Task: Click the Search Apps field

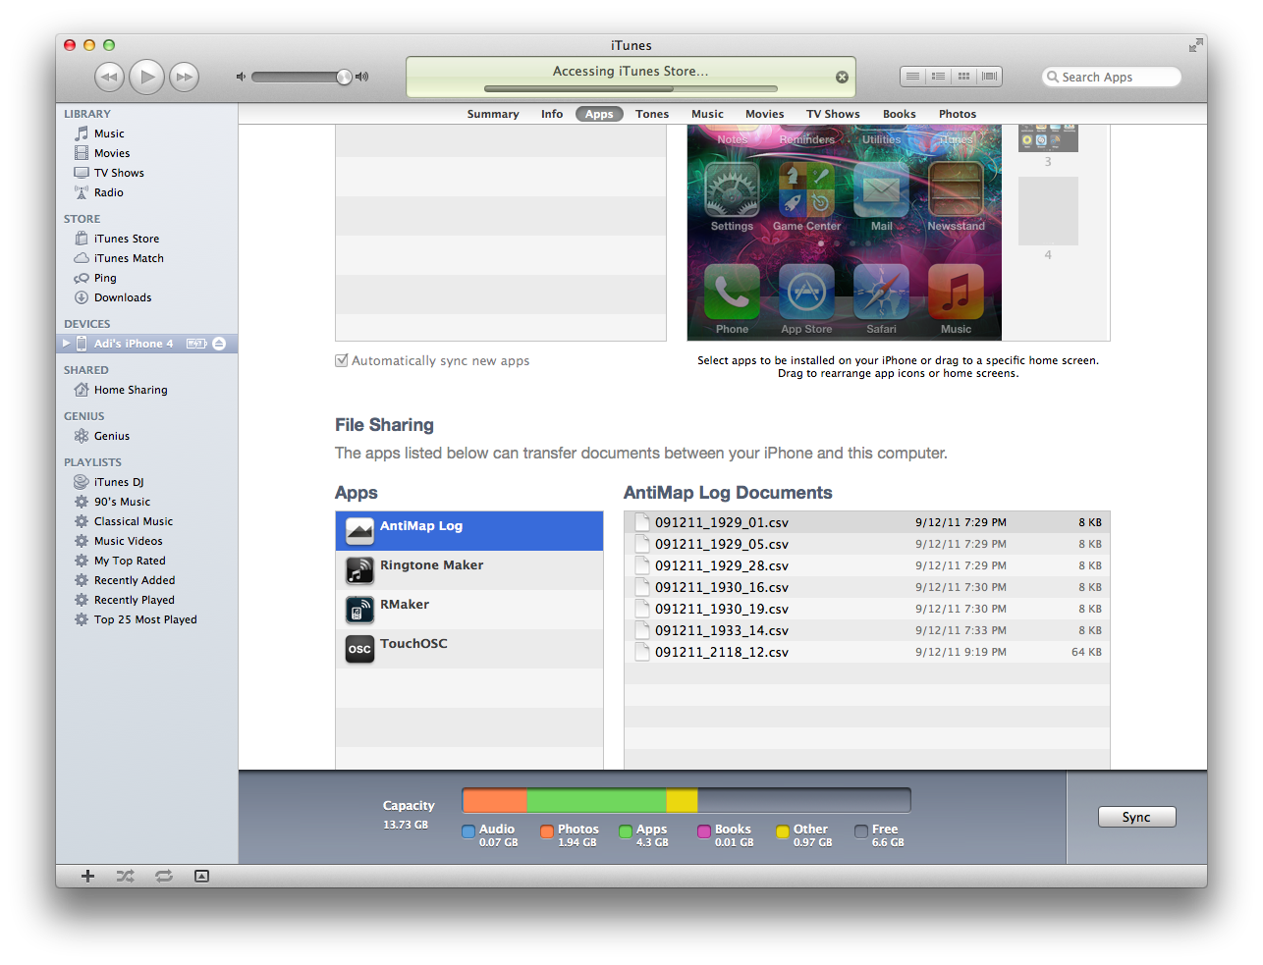Action: (1112, 77)
